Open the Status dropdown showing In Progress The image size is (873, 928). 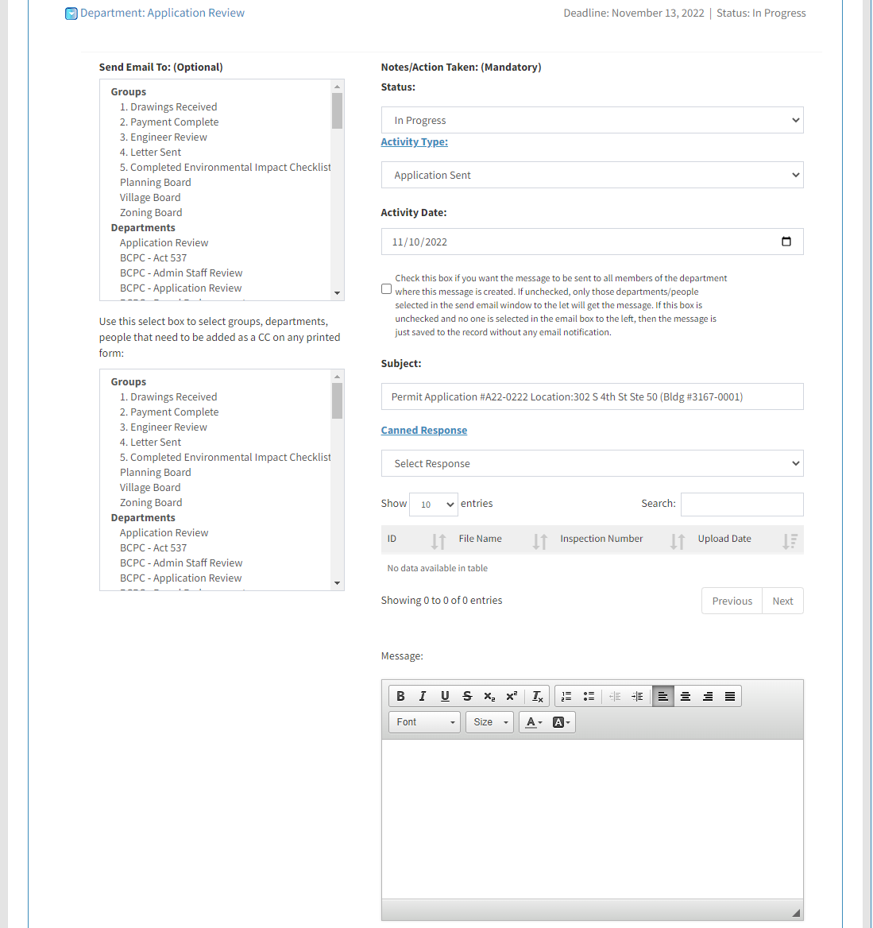coord(593,120)
